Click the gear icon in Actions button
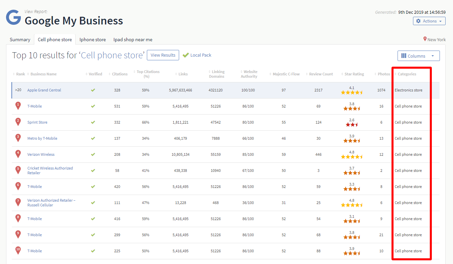The image size is (453, 264). [x=418, y=21]
